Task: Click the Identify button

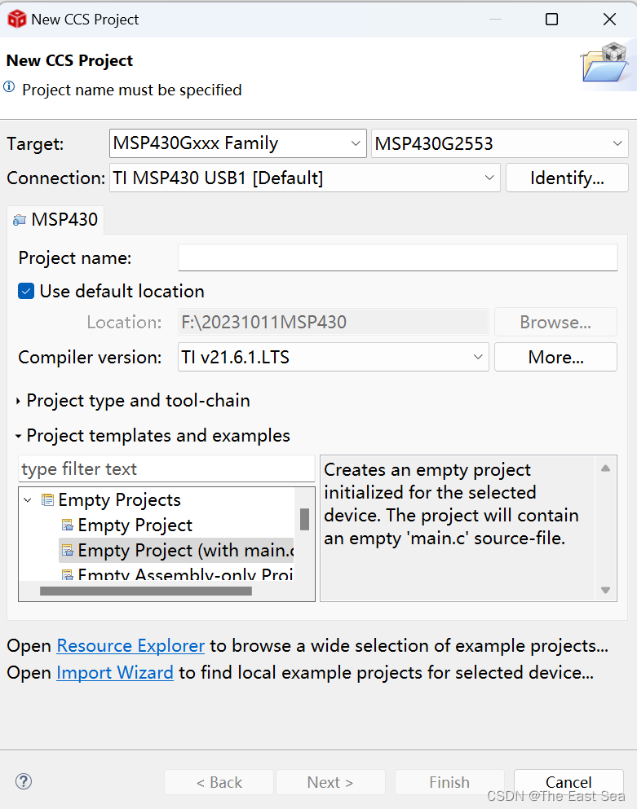Action: click(x=567, y=178)
